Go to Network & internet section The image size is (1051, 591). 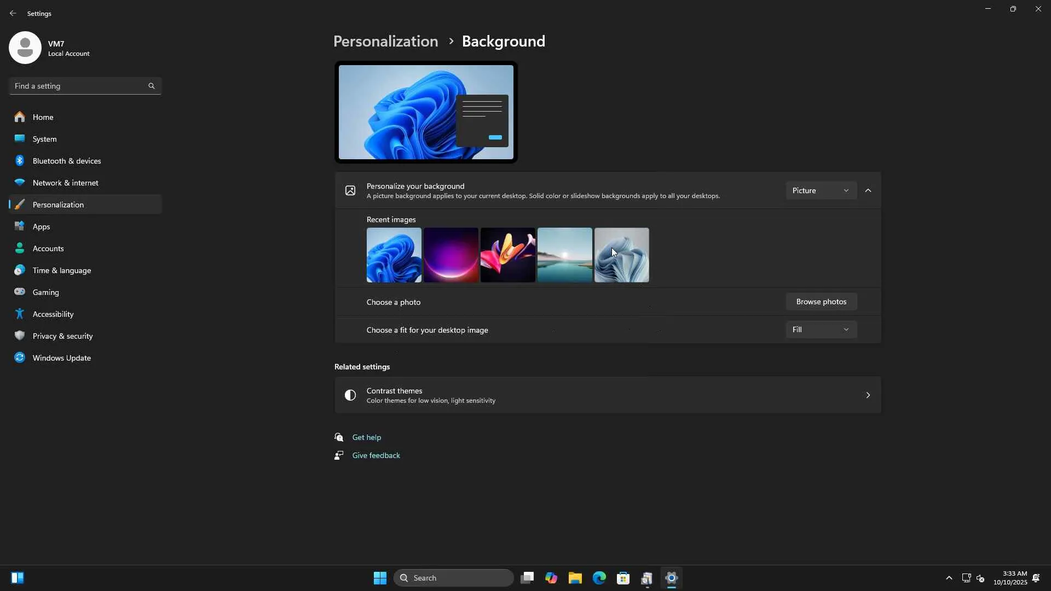(65, 183)
